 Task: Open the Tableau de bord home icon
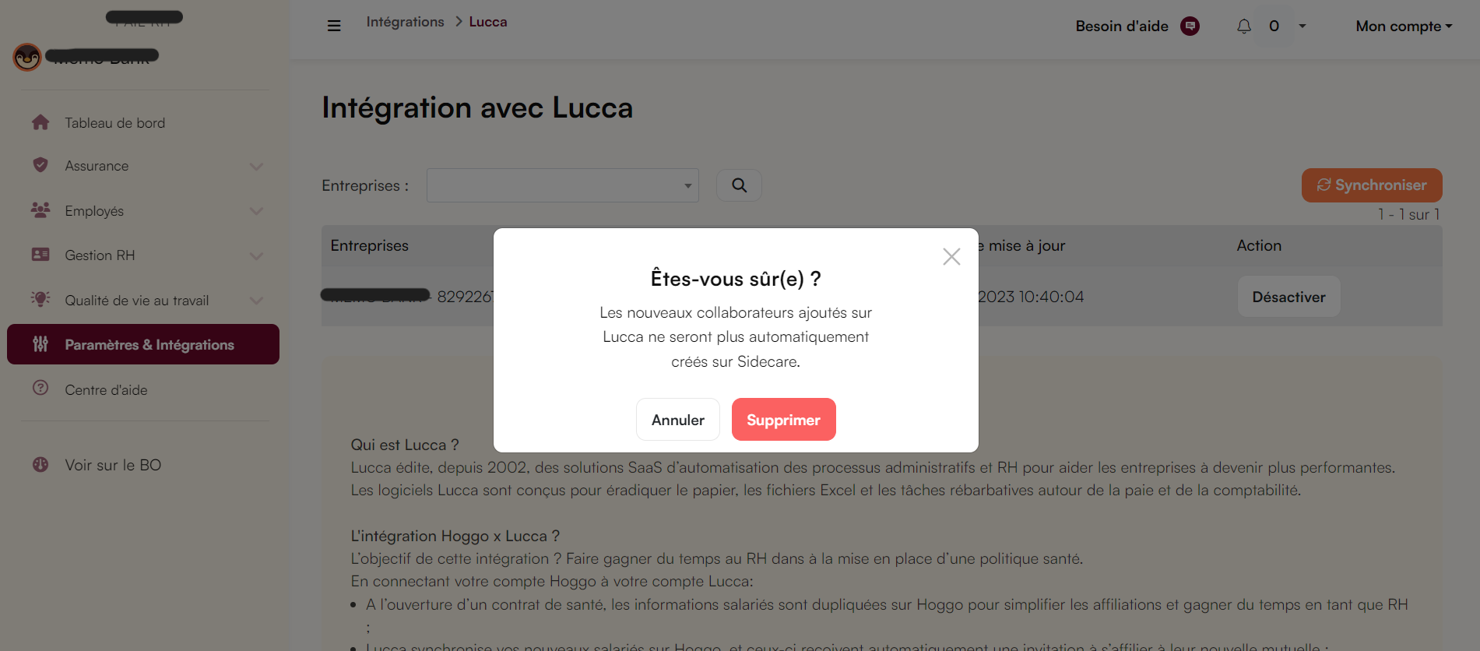click(40, 122)
